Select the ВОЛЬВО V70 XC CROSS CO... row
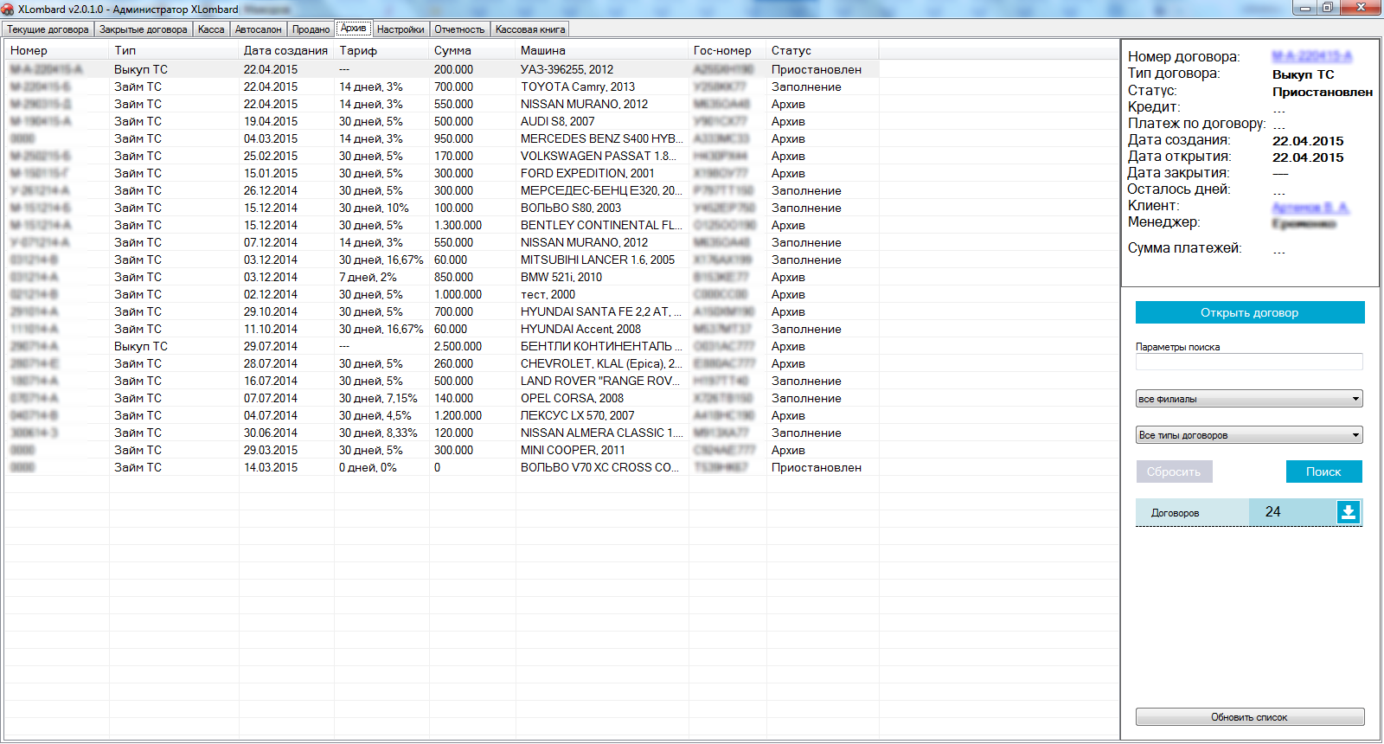Image resolution: width=1384 pixels, height=744 pixels. pyautogui.click(x=442, y=467)
